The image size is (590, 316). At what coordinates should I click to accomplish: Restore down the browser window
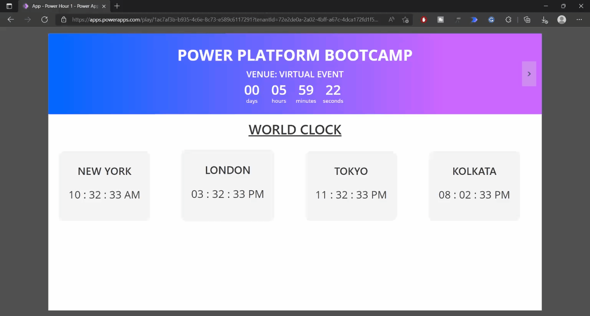563,6
